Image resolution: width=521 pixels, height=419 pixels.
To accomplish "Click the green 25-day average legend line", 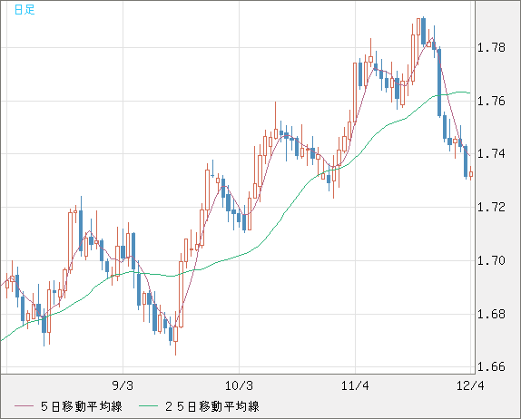I will (148, 406).
